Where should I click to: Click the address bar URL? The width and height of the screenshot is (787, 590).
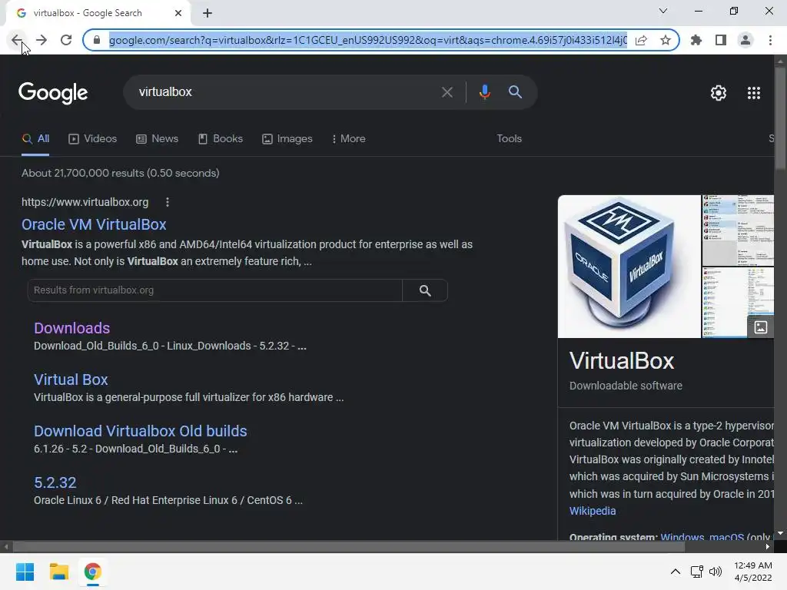click(367, 40)
